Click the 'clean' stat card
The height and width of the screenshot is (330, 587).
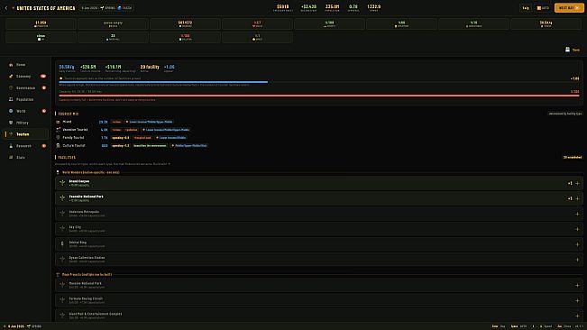[41, 37]
